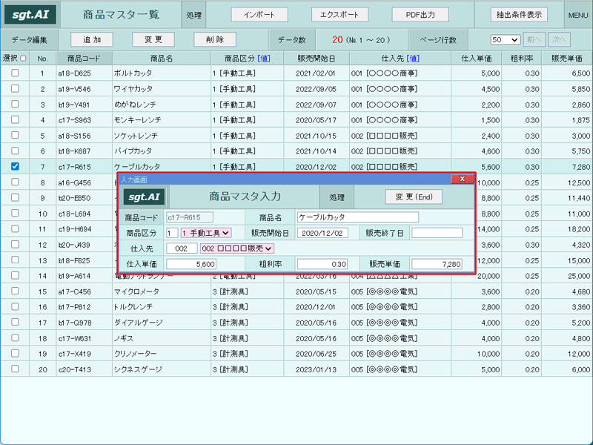Click the 前へ page button

click(534, 40)
